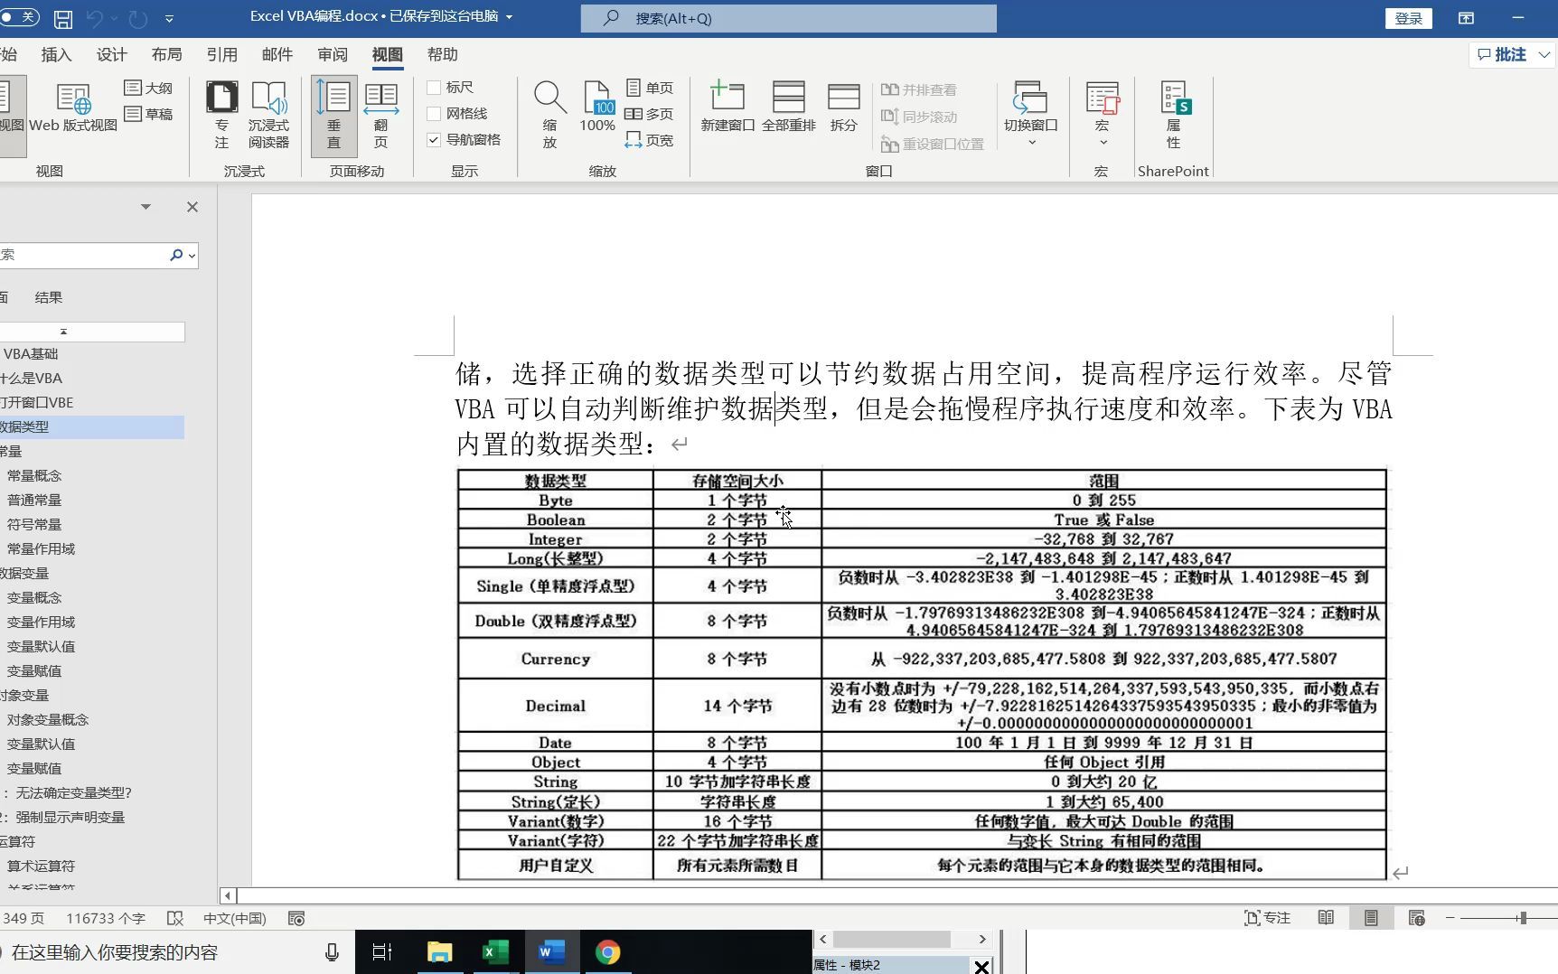Image resolution: width=1558 pixels, height=974 pixels.
Task: Open the 沉浸式阅读器 (Immersive Reader)
Action: tap(270, 113)
